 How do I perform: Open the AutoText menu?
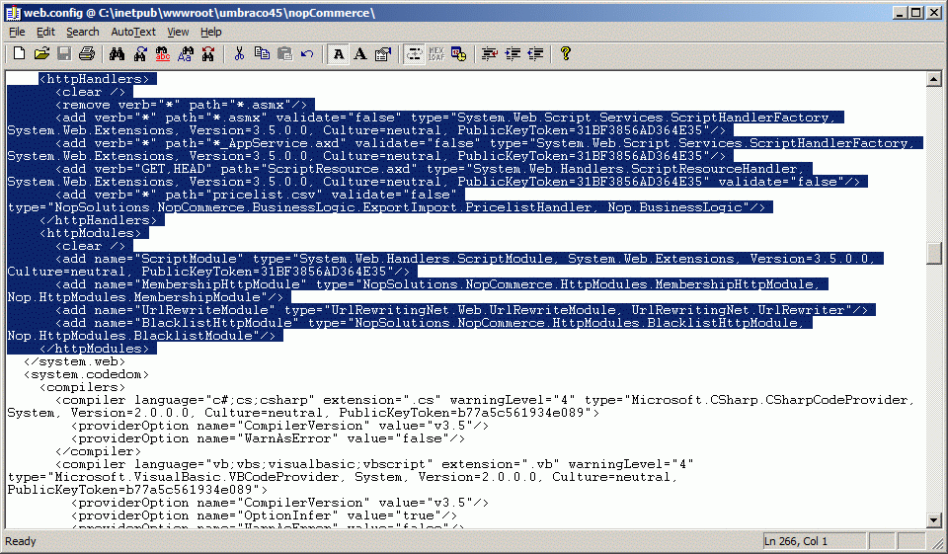click(133, 32)
